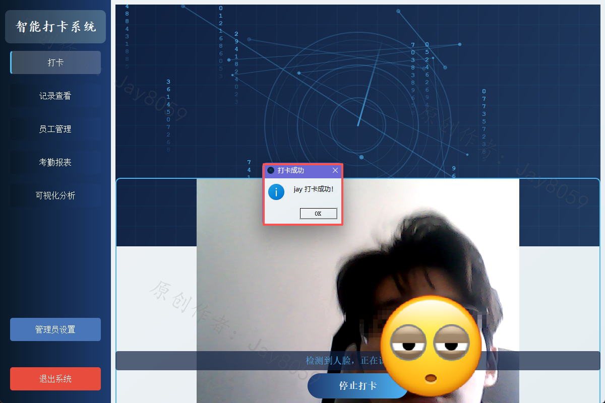
Task: Click the 智能打卡系统 title banner
Action: [x=55, y=27]
